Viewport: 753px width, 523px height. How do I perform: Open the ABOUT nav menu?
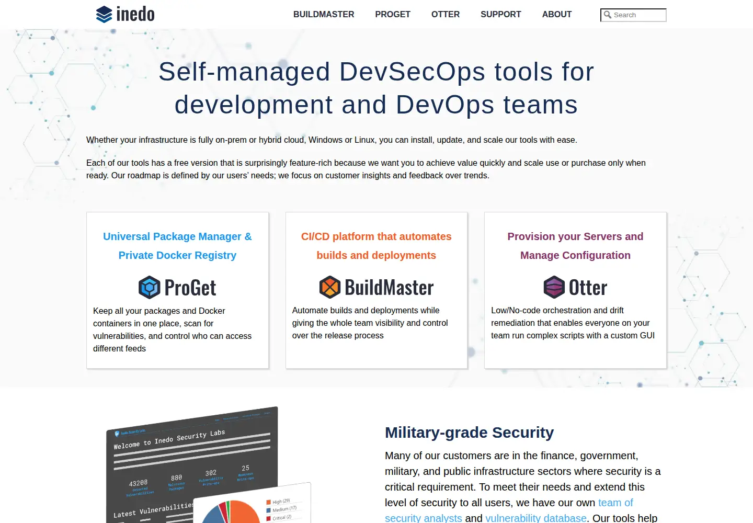[x=557, y=15]
